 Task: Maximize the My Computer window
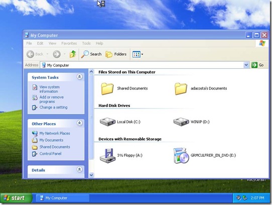pyautogui.click(x=256, y=35)
